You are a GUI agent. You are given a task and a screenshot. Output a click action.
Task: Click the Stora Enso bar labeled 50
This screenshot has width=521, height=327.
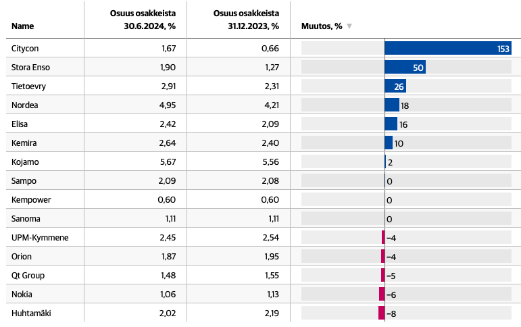coord(405,68)
